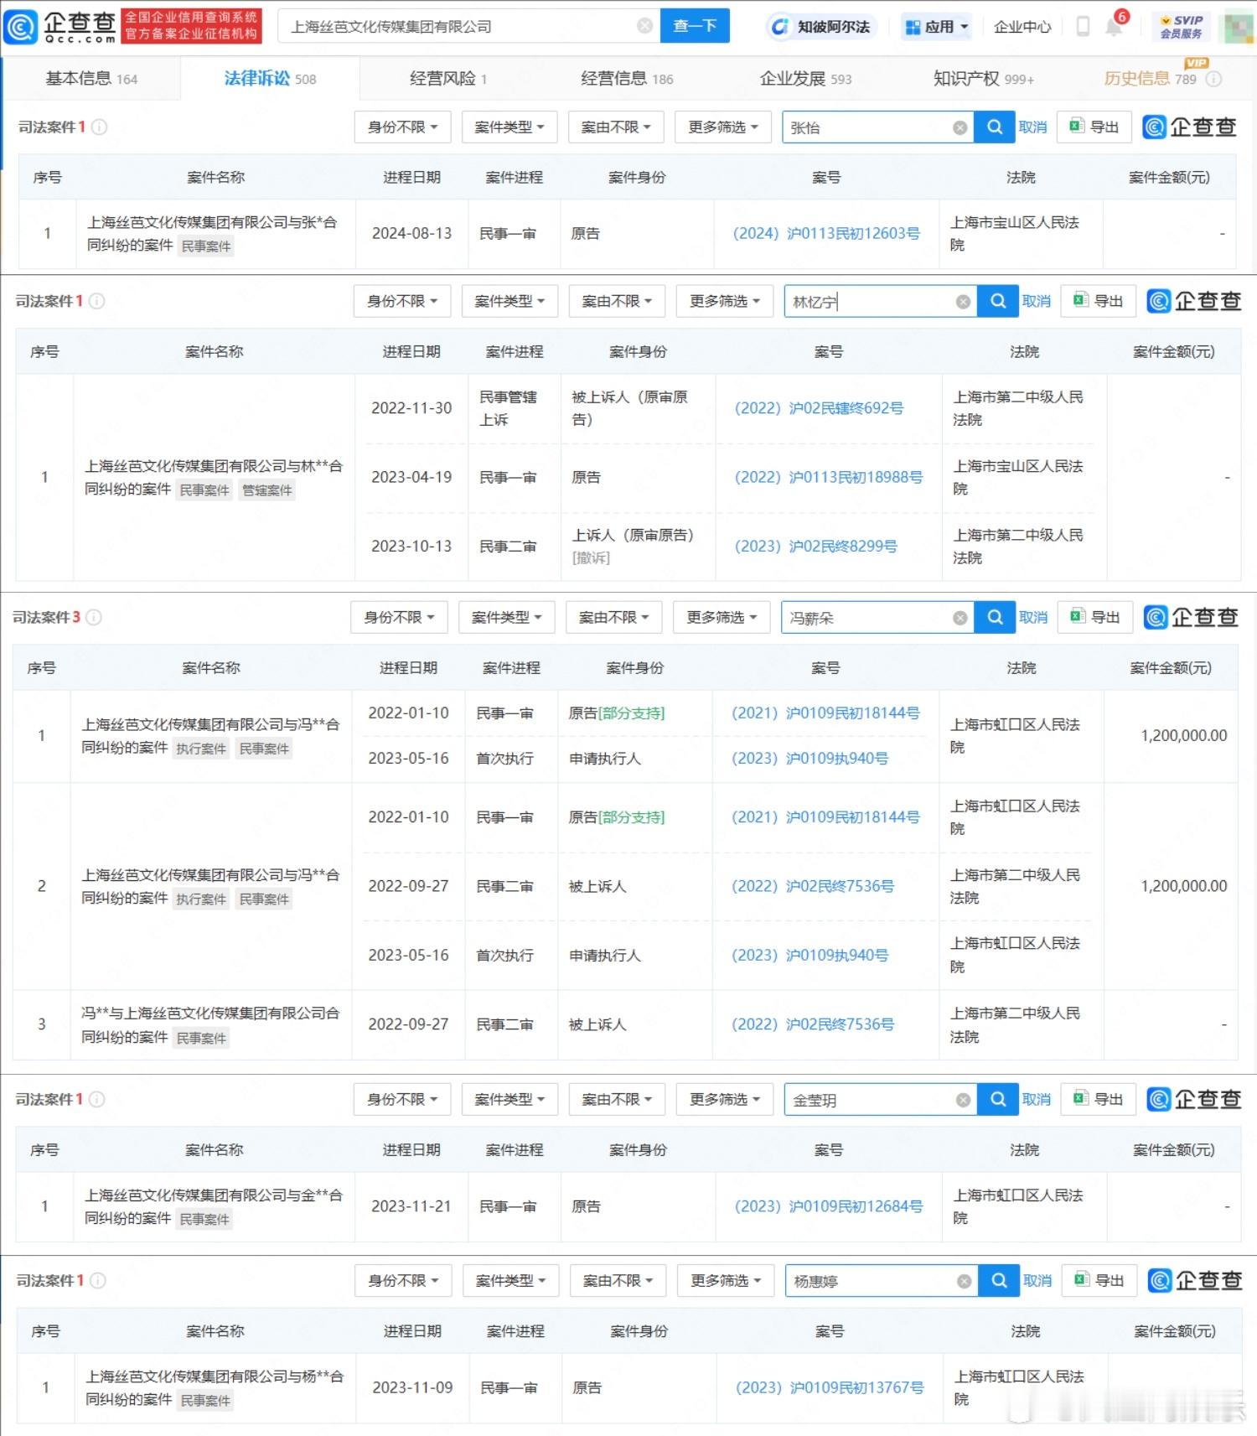The image size is (1257, 1436).
Task: Click info icon beside 司法案件 1 in 杨惠婷 section
Action: click(97, 1281)
